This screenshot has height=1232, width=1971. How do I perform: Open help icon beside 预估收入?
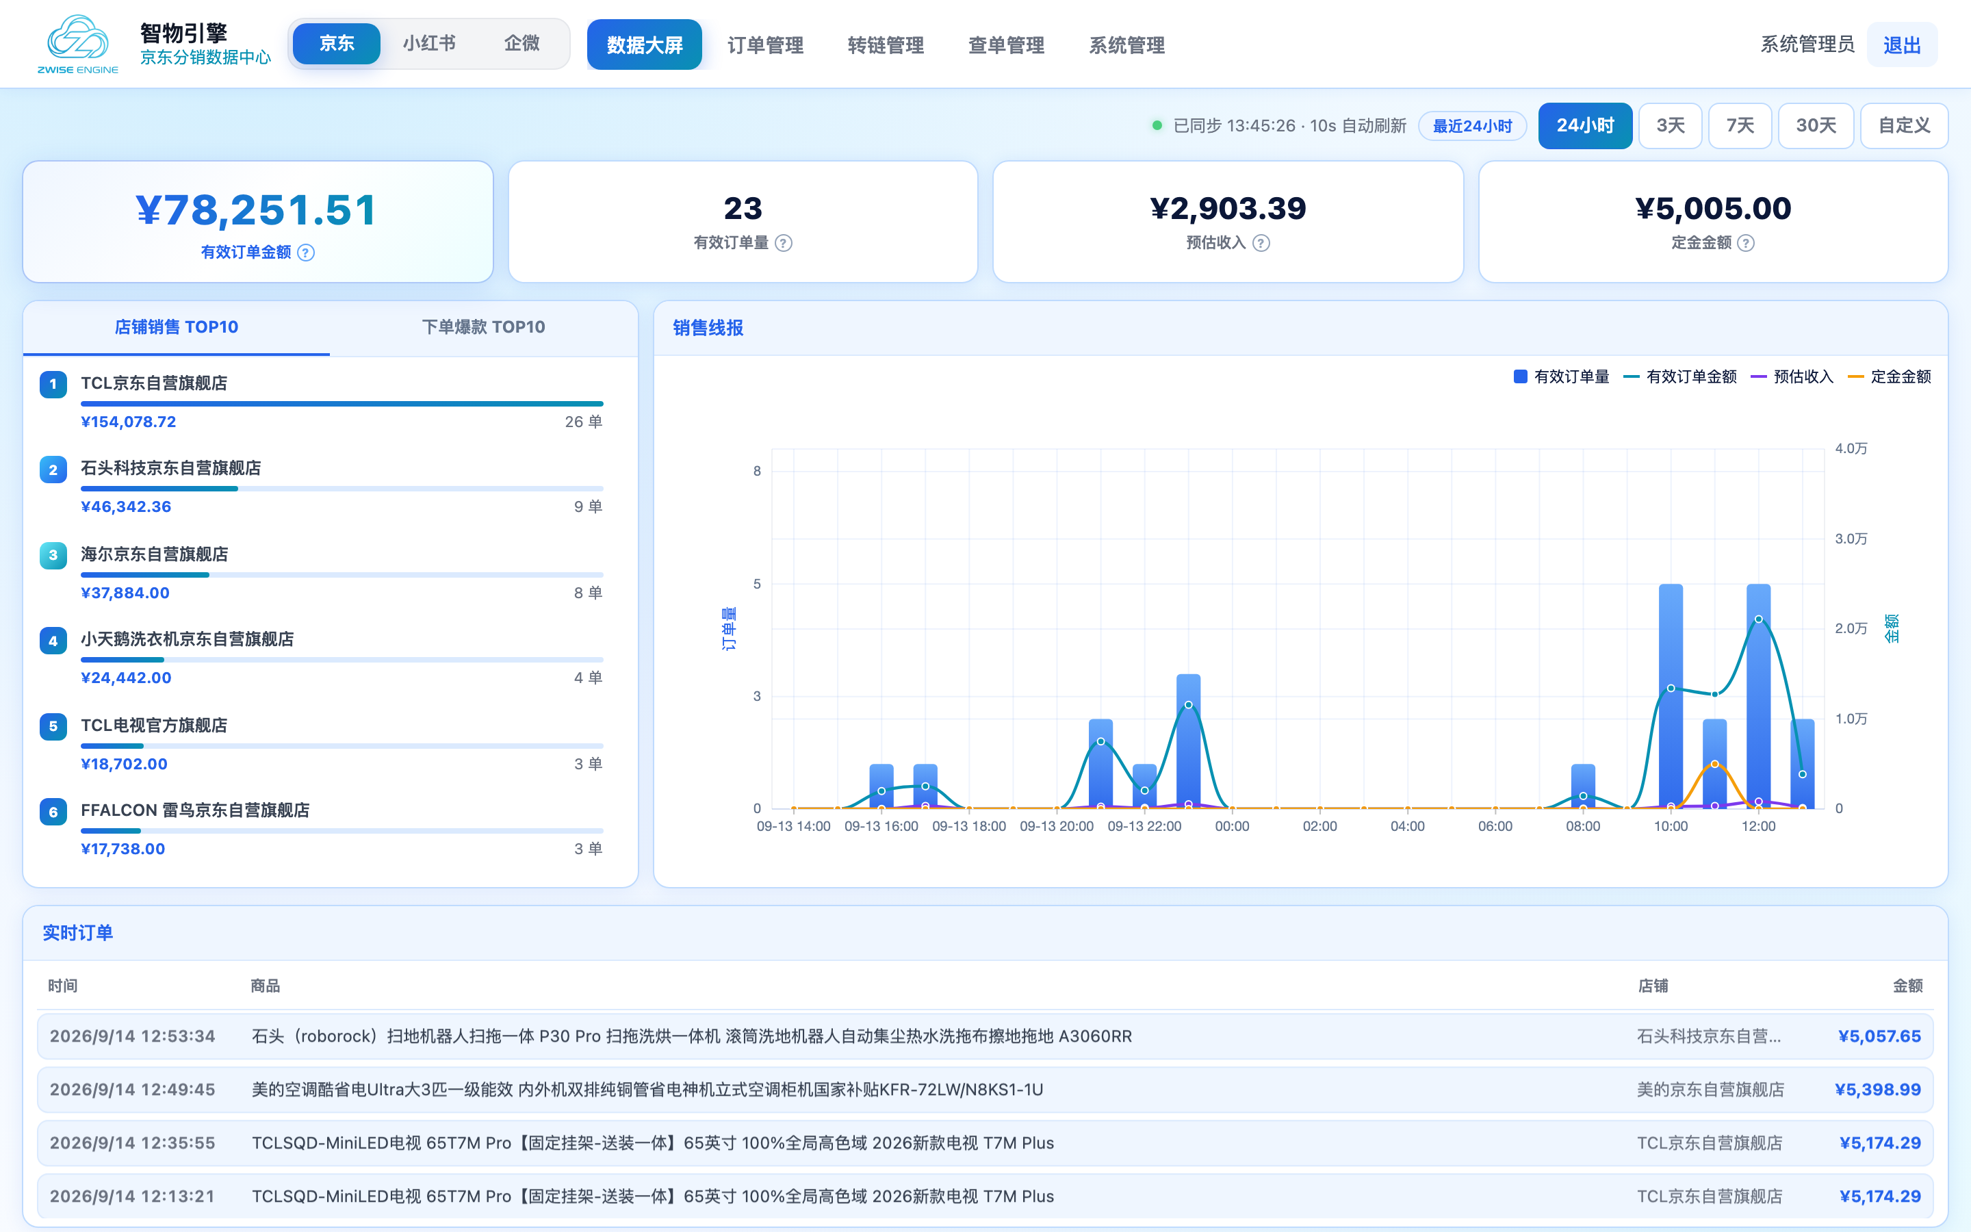tap(1261, 243)
